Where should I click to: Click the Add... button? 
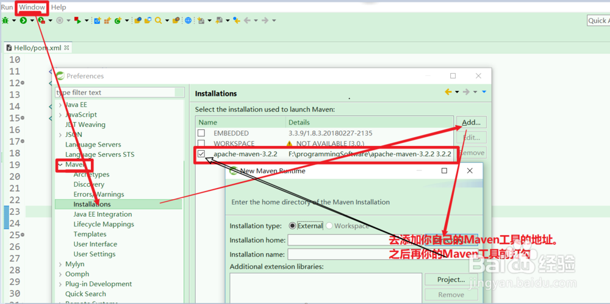click(x=471, y=122)
